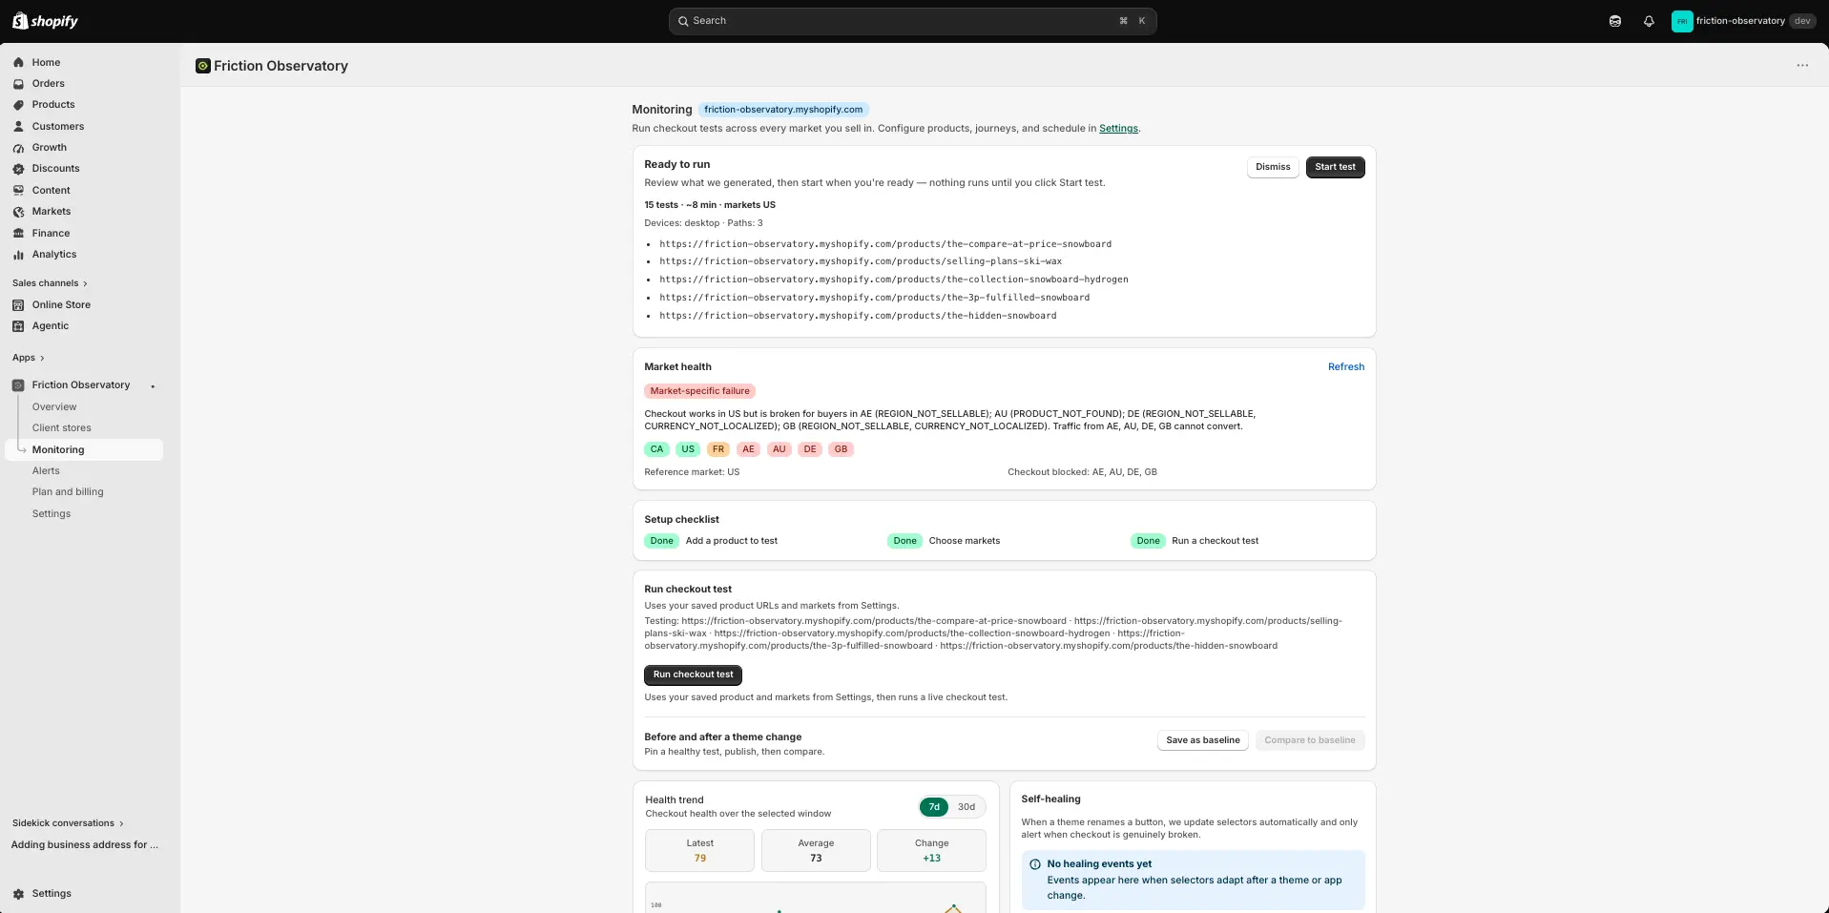Open 'Adding business address for ...' conversation

85,845
